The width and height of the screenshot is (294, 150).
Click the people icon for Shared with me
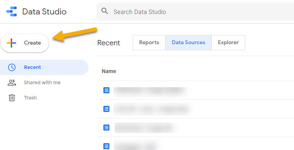point(12,83)
